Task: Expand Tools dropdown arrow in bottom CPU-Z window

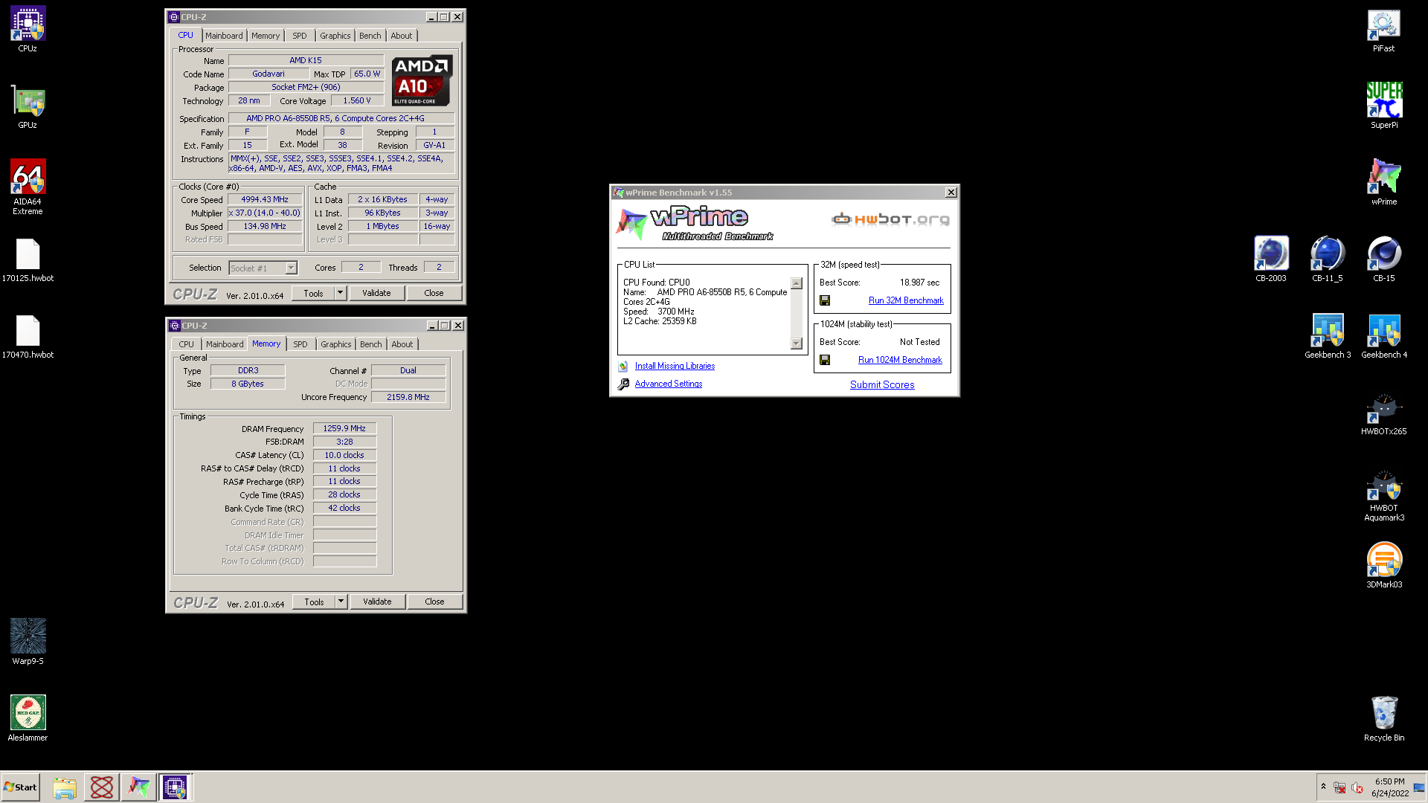Action: 341,602
